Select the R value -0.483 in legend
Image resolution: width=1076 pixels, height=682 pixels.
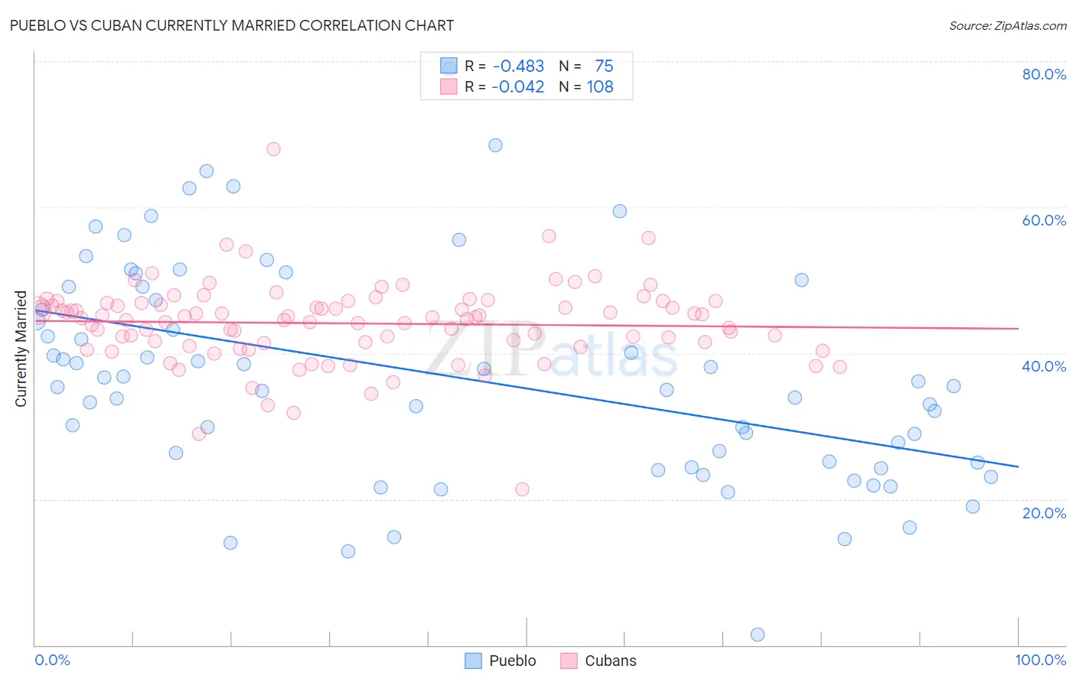tap(518, 66)
